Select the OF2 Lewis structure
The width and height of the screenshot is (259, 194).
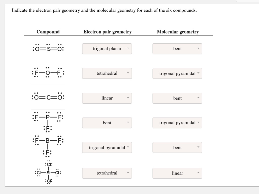click(48, 73)
